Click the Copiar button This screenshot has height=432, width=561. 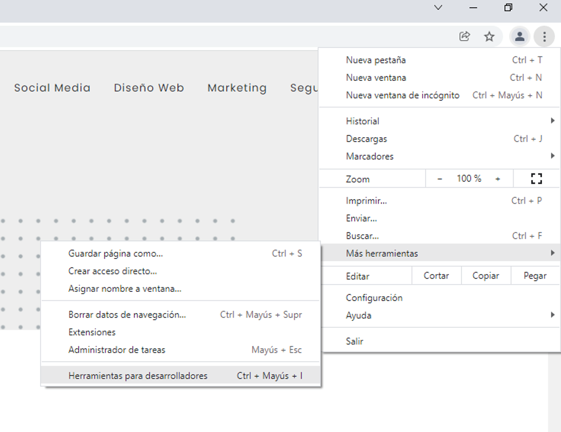pos(485,276)
